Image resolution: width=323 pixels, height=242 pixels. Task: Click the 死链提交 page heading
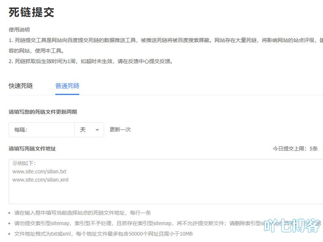[x=31, y=12]
